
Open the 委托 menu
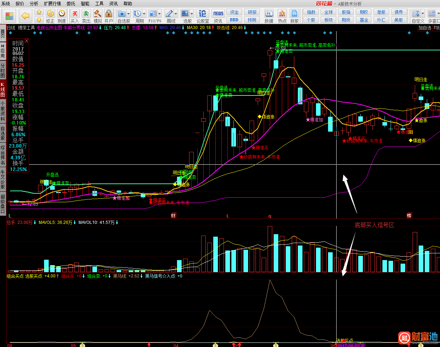click(71, 4)
